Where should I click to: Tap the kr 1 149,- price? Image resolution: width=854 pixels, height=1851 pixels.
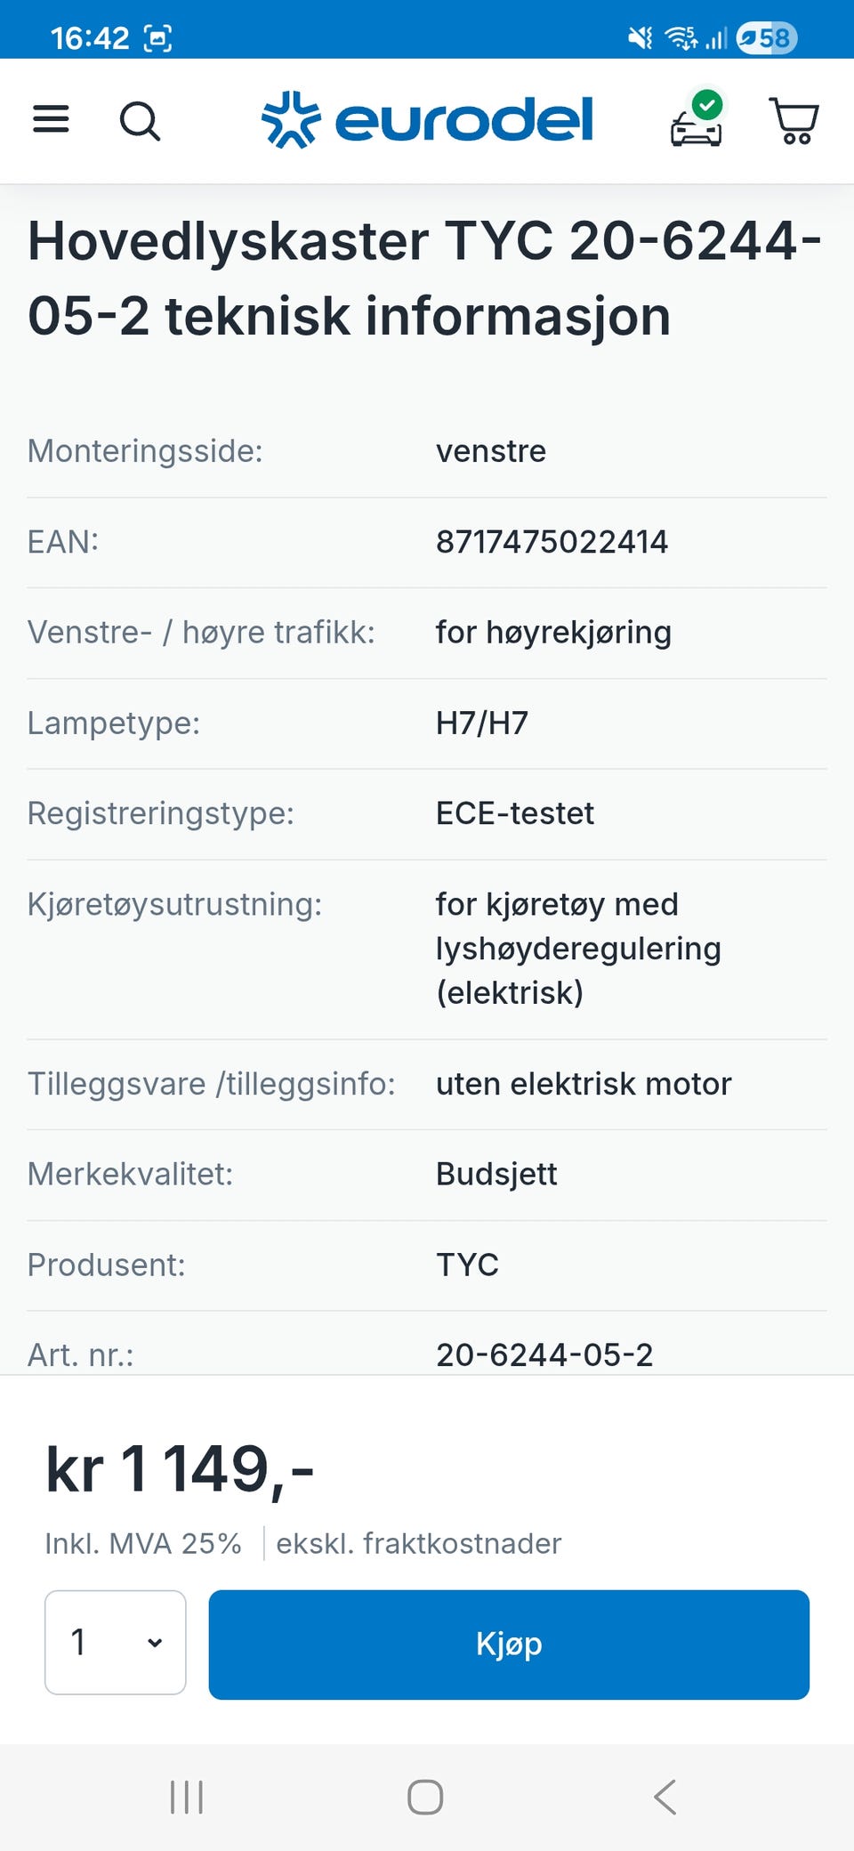coord(180,1468)
